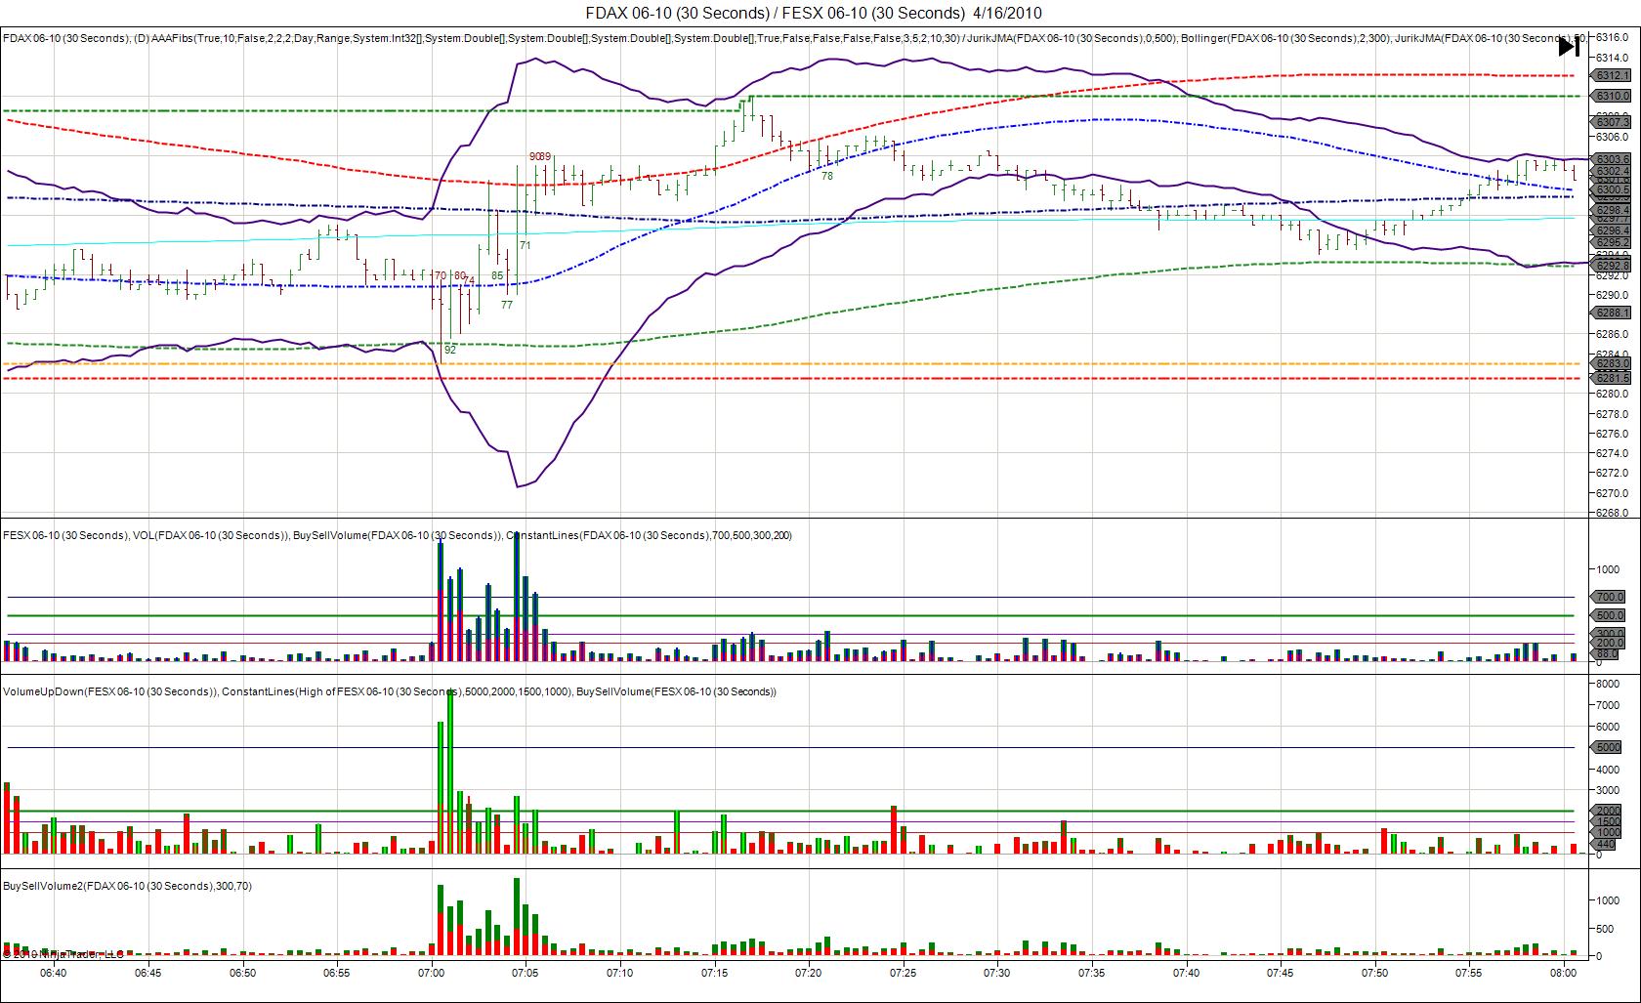Screen dimensions: 1641x1003
Task: Click the 07:40 time axis label
Action: coord(1187,973)
